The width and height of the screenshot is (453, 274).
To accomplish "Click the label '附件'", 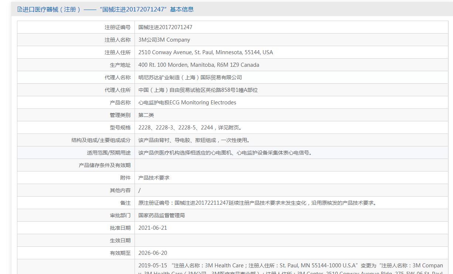I will pos(125,178).
